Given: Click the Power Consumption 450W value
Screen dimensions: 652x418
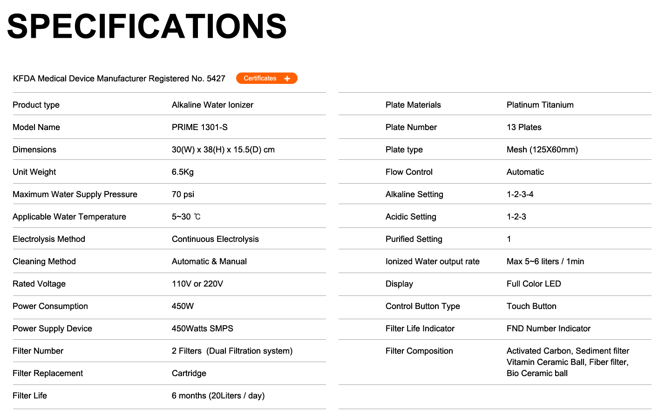Looking at the screenshot, I should click(x=183, y=306).
